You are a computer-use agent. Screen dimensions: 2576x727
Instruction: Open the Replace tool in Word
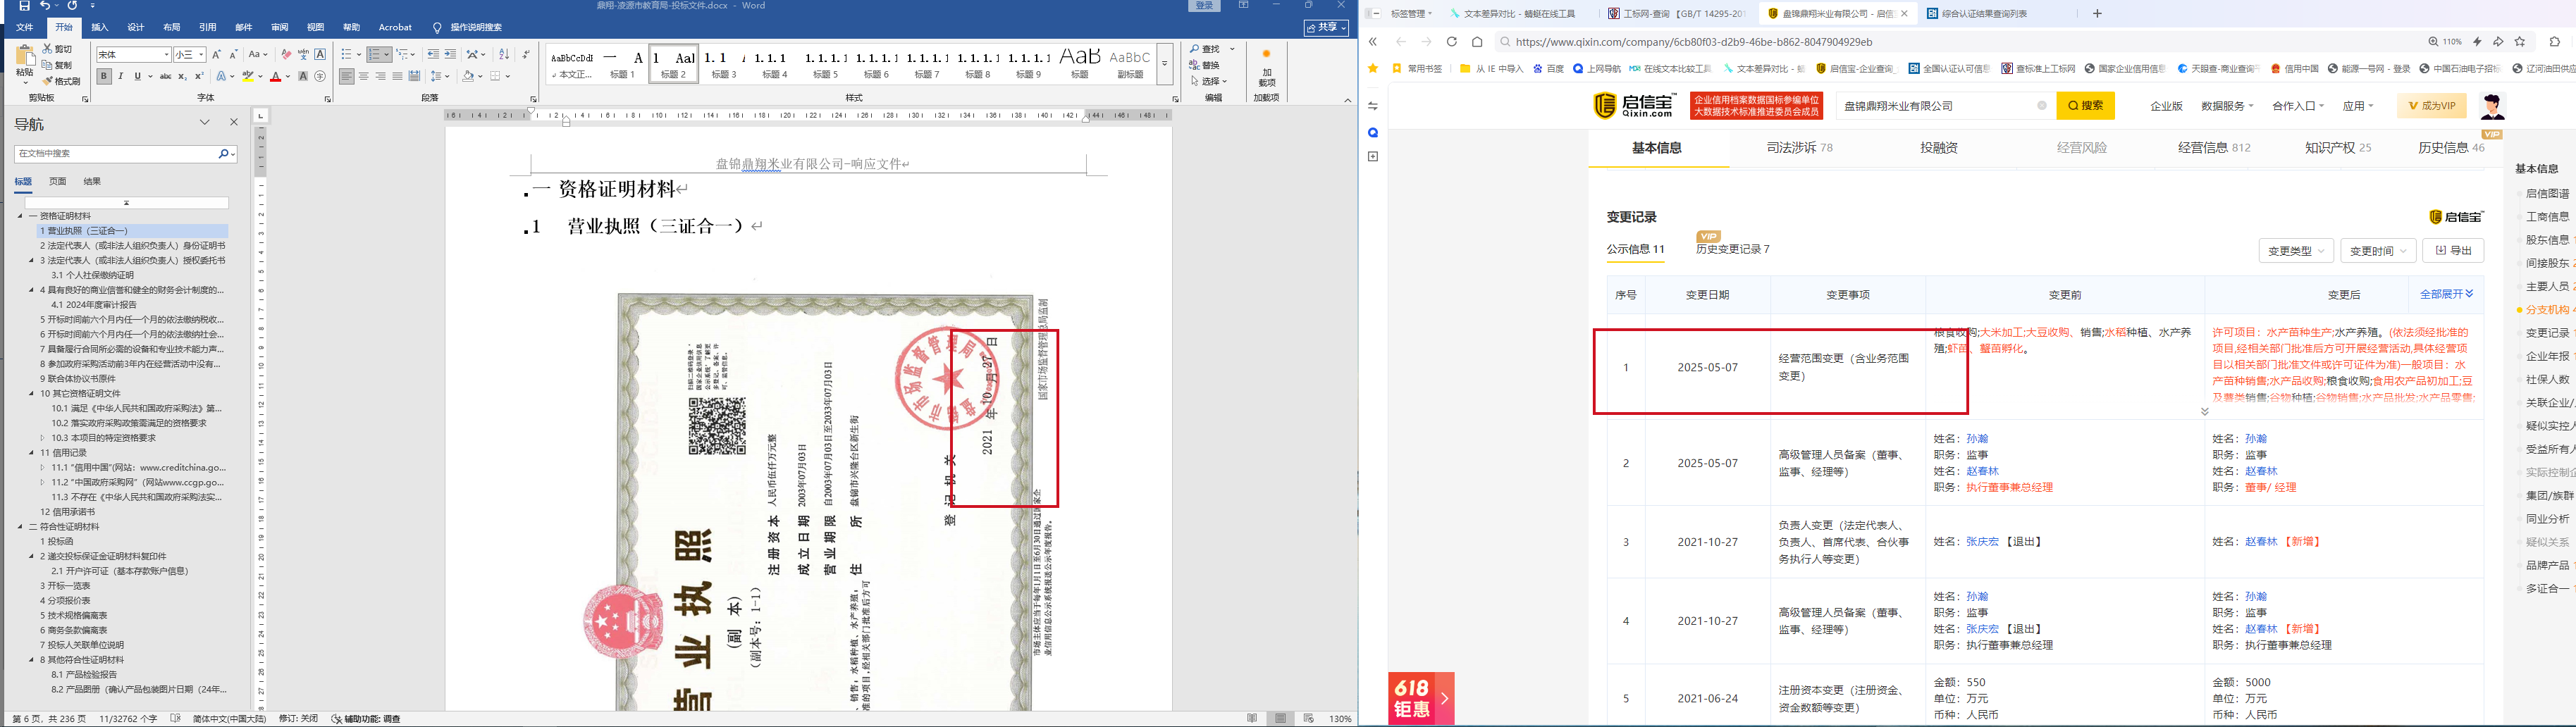coord(1205,65)
